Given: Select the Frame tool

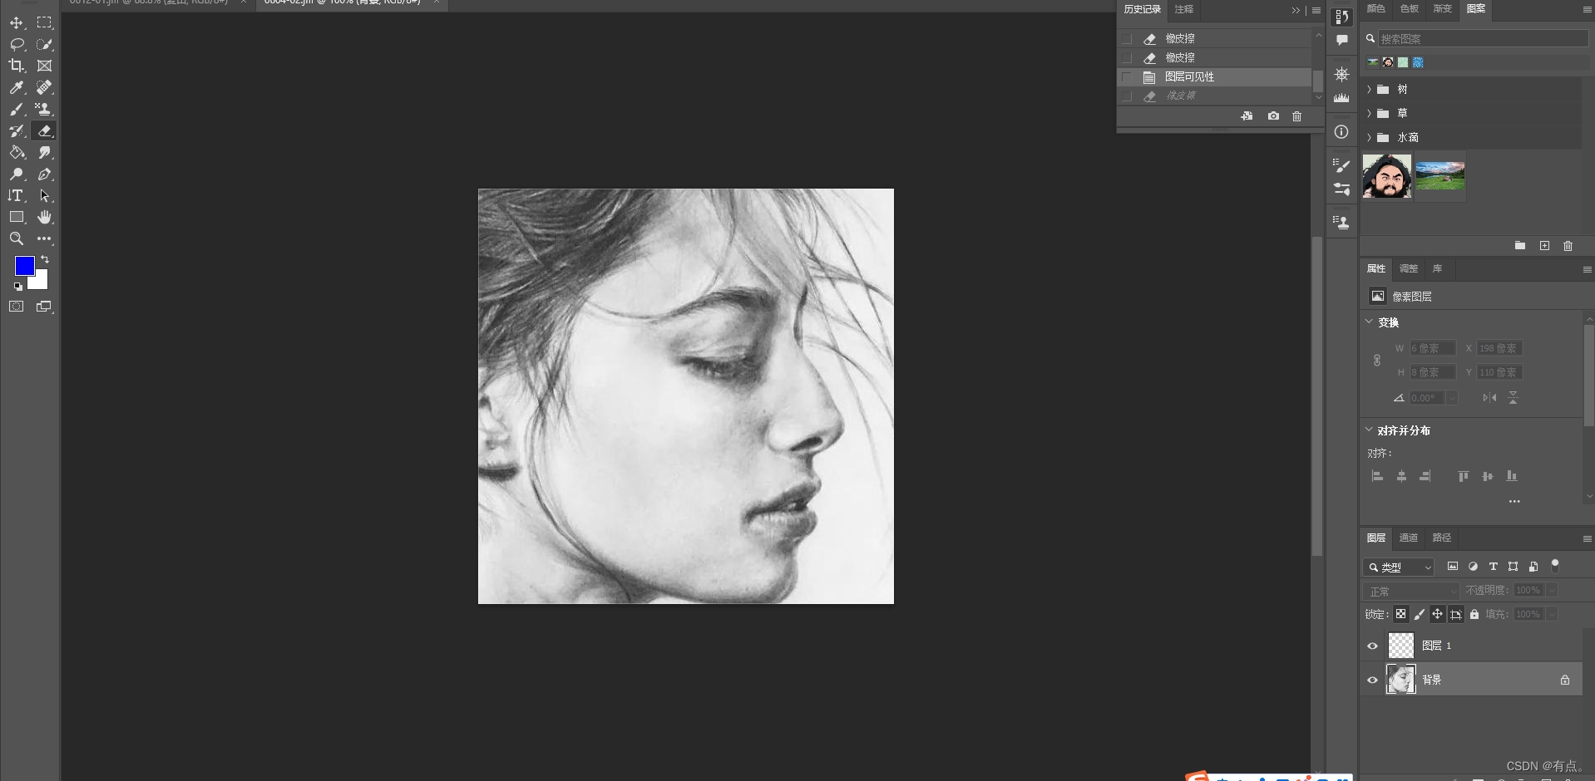Looking at the screenshot, I should pyautogui.click(x=44, y=66).
